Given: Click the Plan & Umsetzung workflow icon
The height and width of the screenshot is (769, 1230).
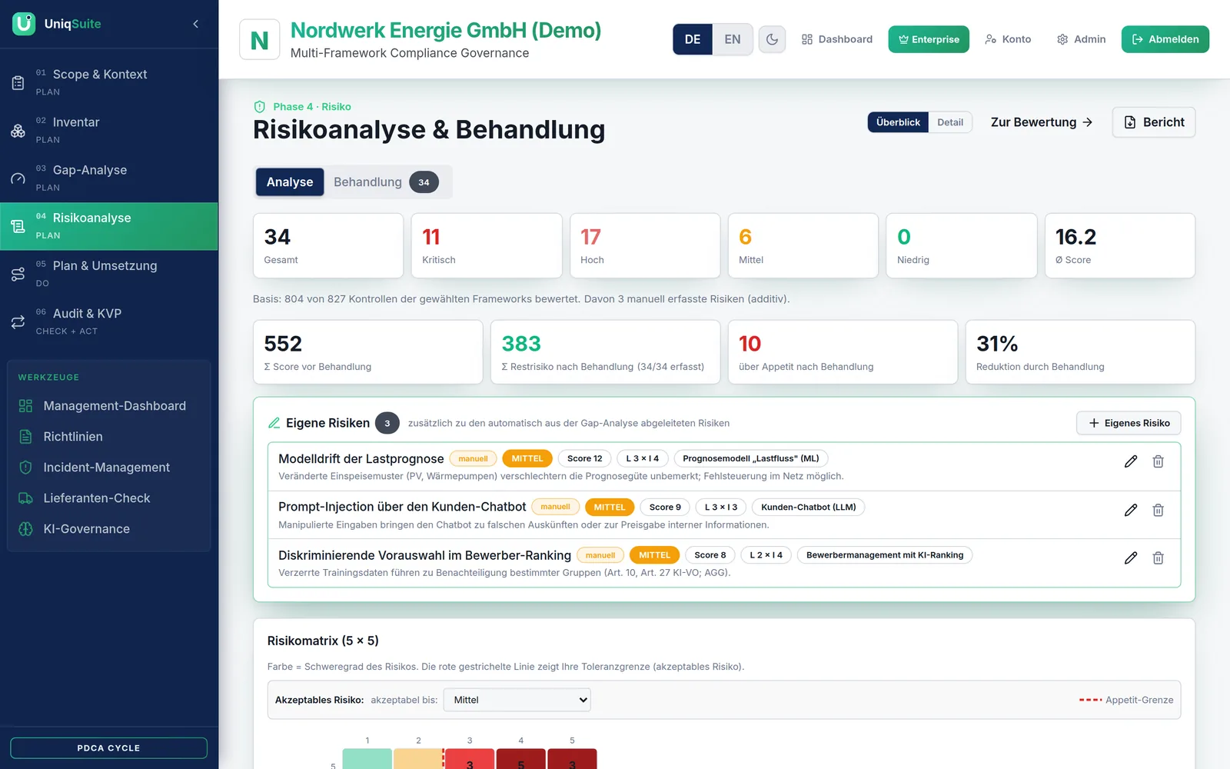Looking at the screenshot, I should tap(18, 274).
